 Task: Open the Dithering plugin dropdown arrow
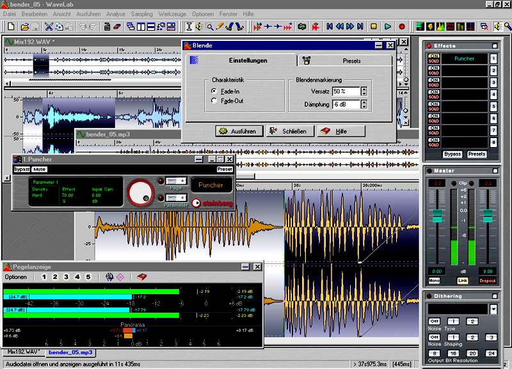point(493,309)
